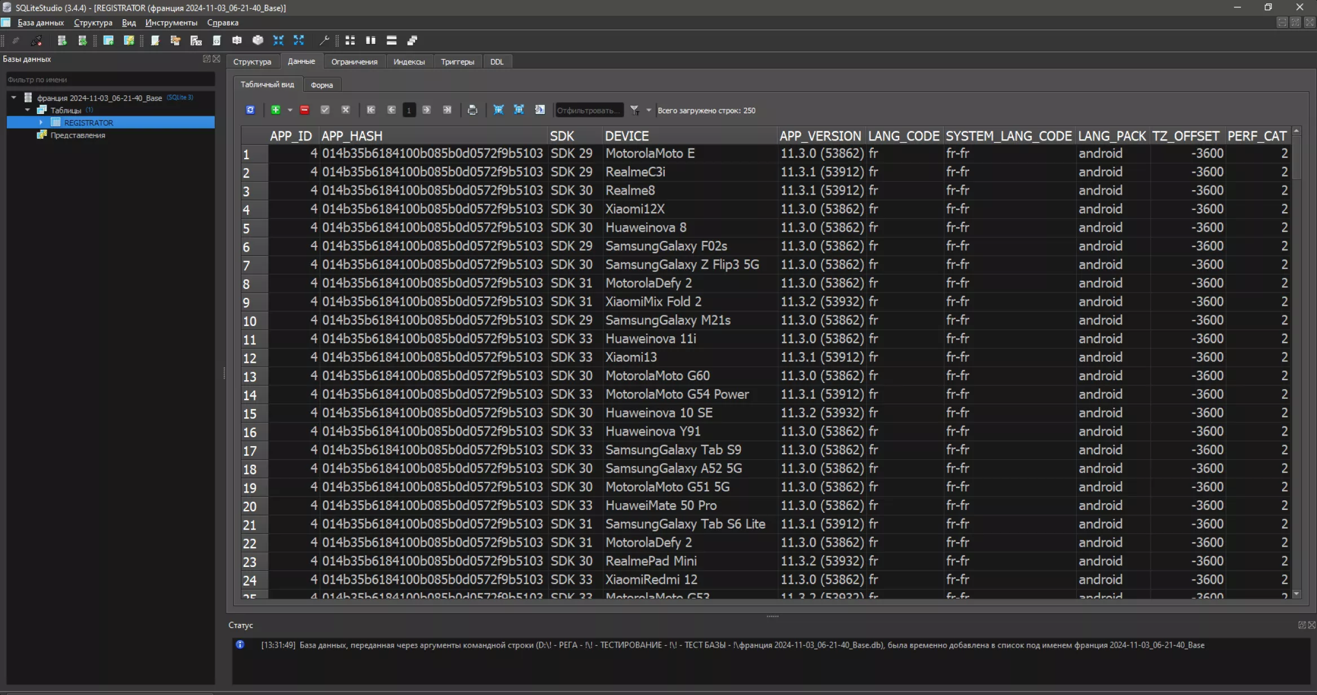
Task: Click the Disconnect from database icon
Action: 37,40
